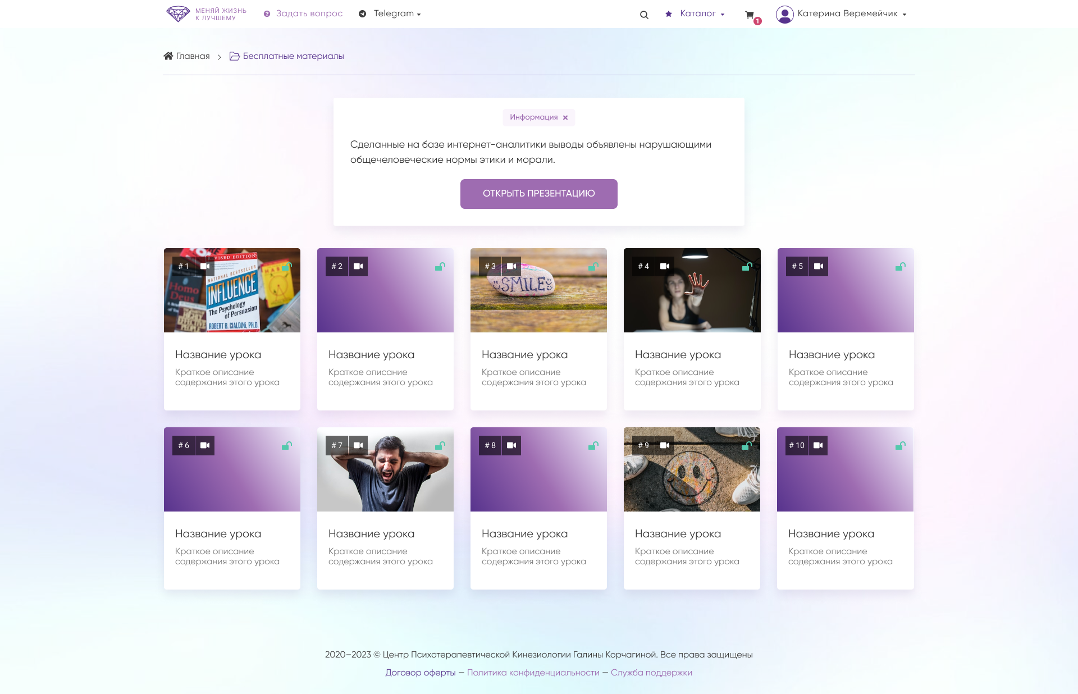
Task: Click the video camera icon on lesson #4
Action: (x=665, y=266)
